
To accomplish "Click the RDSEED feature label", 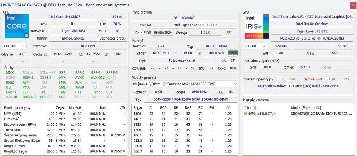I will 46,97.
